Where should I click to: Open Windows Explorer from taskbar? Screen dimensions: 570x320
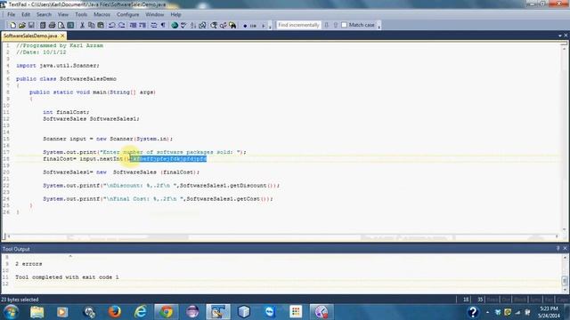37,312
